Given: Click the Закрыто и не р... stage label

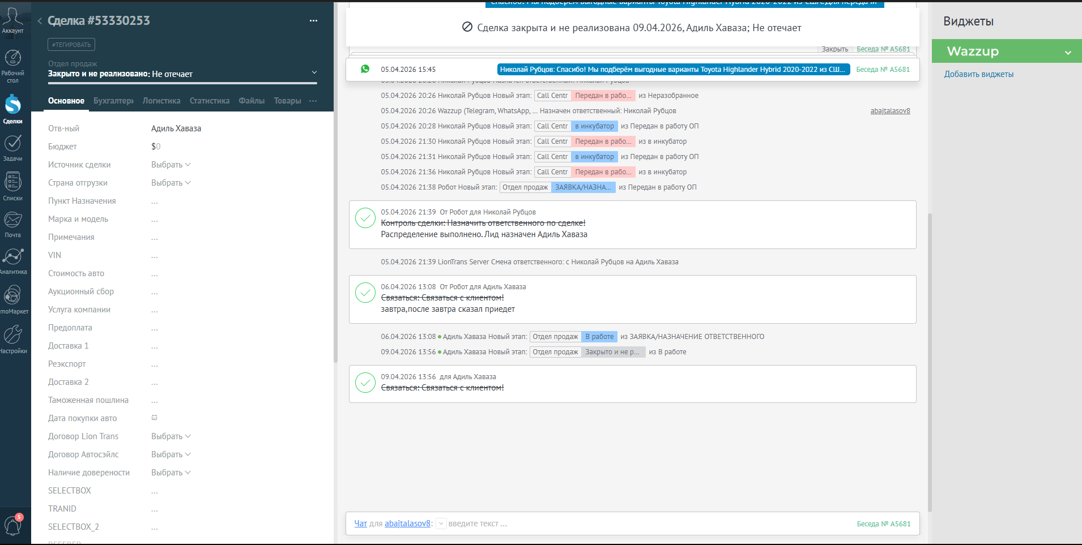Looking at the screenshot, I should [x=614, y=352].
